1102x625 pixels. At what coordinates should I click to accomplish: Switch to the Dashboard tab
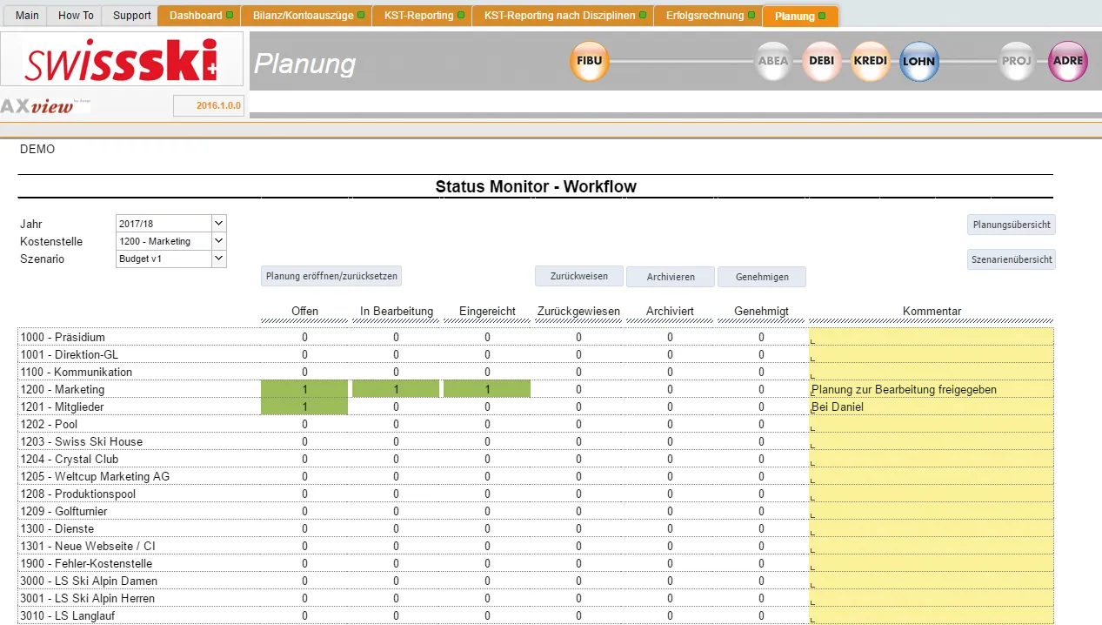(201, 16)
